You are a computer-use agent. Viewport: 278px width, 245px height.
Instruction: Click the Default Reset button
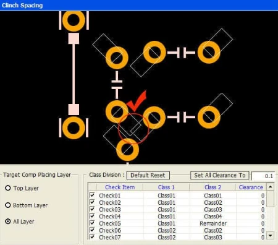pyautogui.click(x=148, y=175)
